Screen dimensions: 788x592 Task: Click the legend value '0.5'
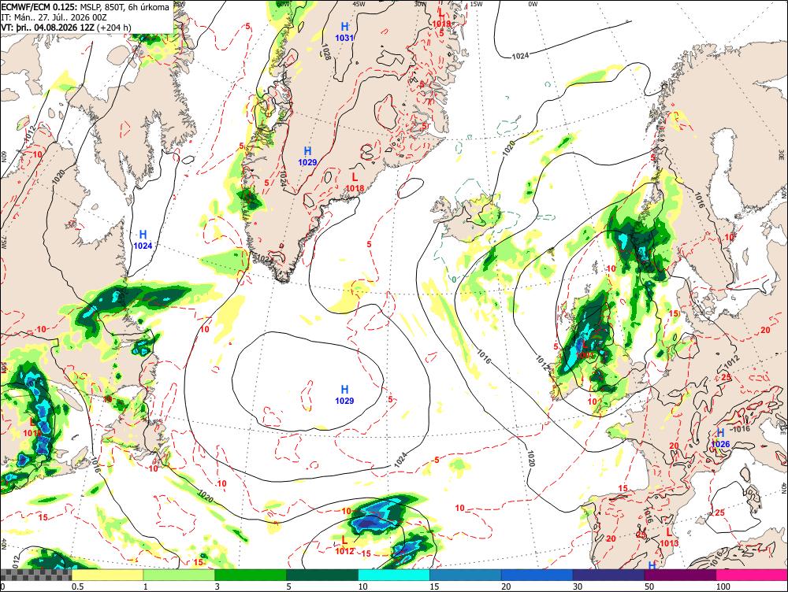click(x=77, y=586)
